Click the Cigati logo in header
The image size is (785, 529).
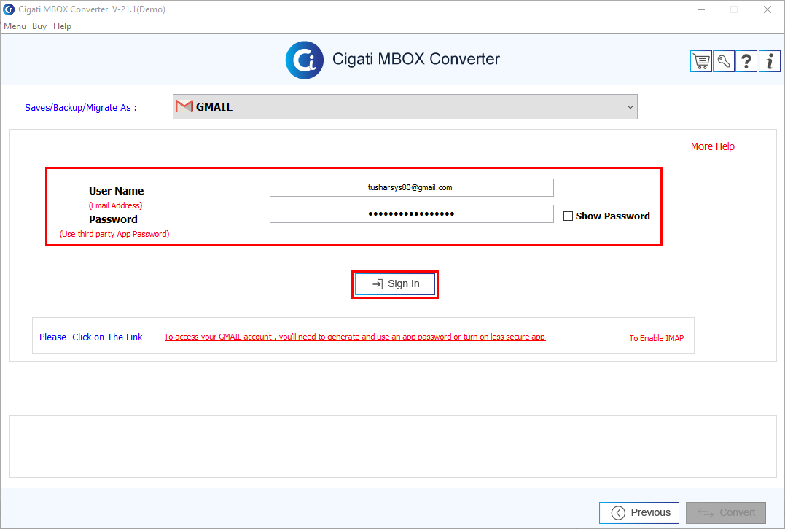[x=305, y=60]
